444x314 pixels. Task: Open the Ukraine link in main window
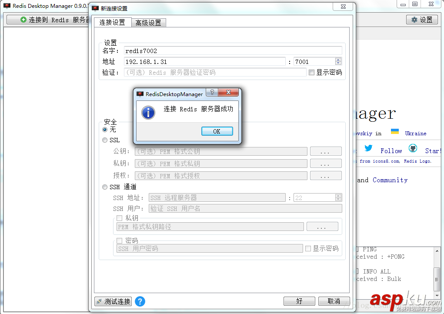pyautogui.click(x=416, y=134)
